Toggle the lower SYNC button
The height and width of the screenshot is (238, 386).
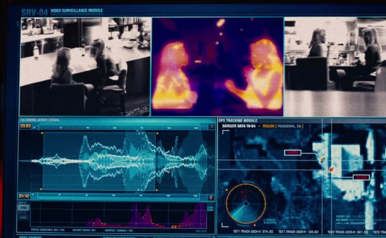[x=23, y=217]
